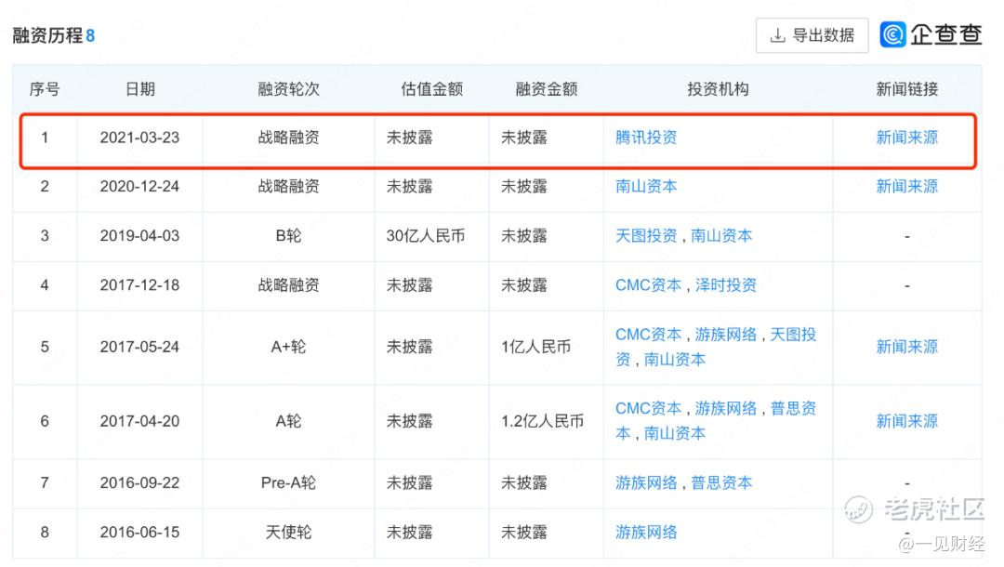1004x567 pixels.
Task: Open 新闻来源 for 2020-12-24 row
Action: tap(906, 186)
